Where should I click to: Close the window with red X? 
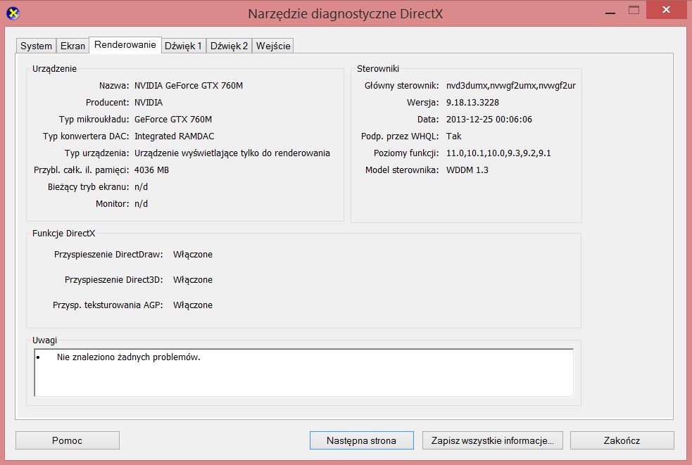coord(667,10)
